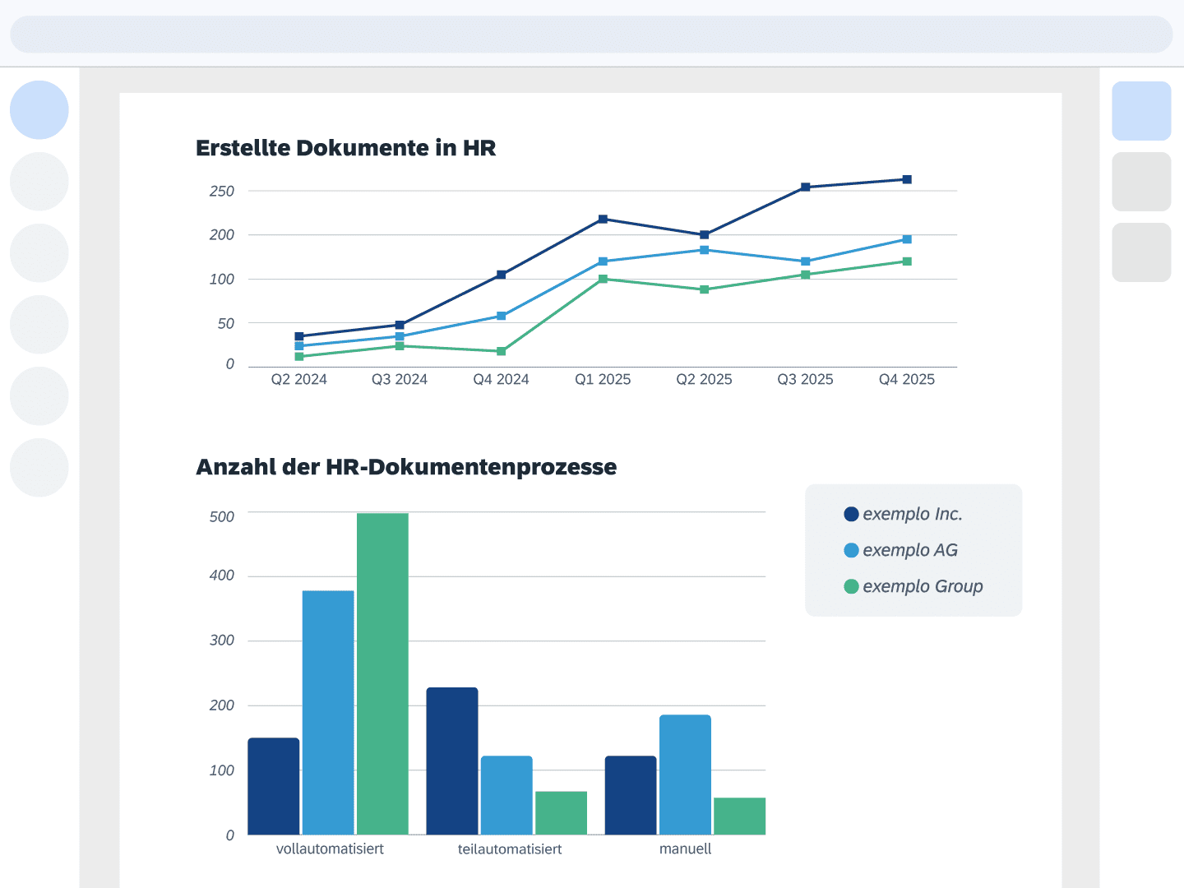
Task: Select the bottom gray panel icon on the right
Action: pos(1141,252)
